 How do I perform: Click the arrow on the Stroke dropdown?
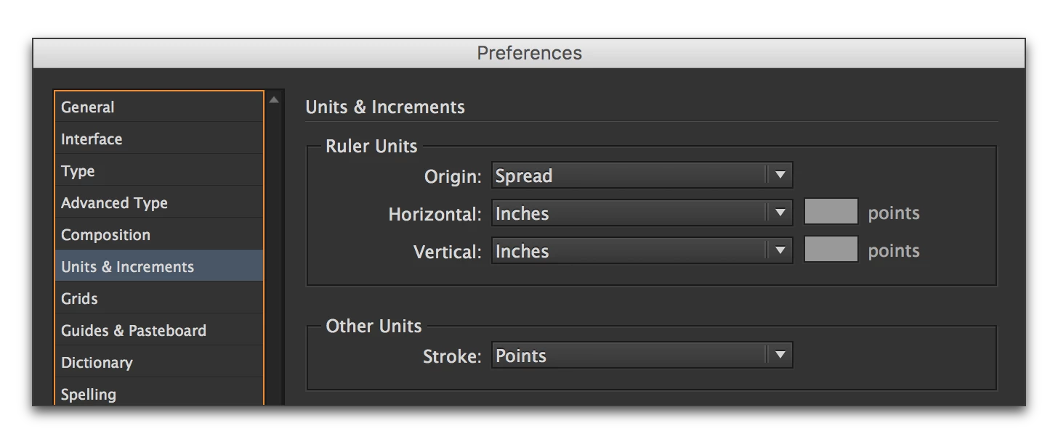click(x=780, y=355)
